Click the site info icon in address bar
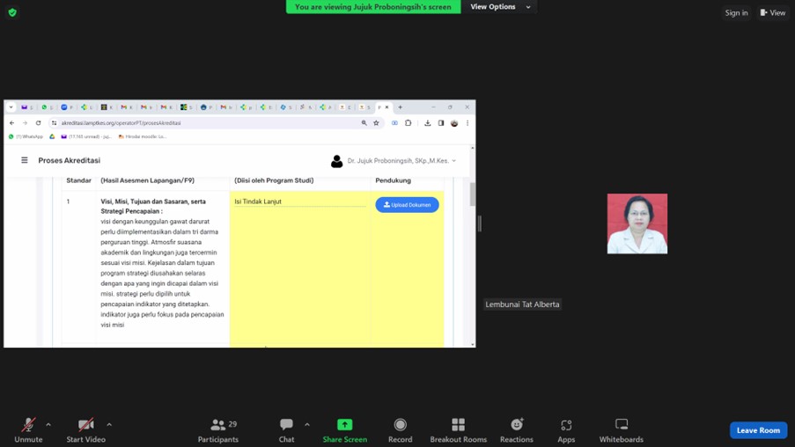 55,122
